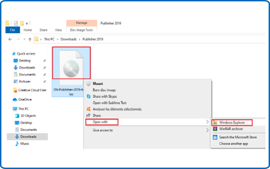Click the Windows Explorer folder icon in submenu
The image size is (270, 169).
point(215,122)
